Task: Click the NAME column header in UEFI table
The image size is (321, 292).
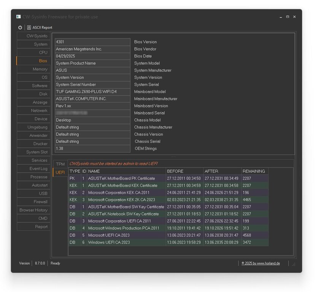Action: 126,171
